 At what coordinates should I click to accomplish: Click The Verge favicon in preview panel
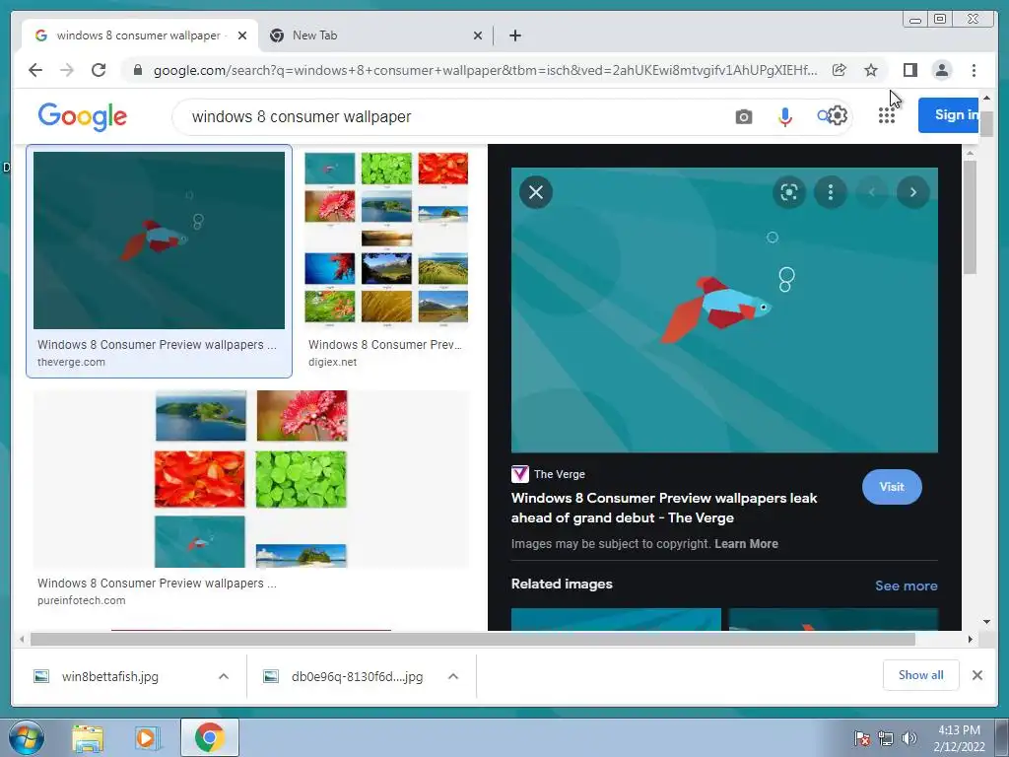pyautogui.click(x=520, y=474)
